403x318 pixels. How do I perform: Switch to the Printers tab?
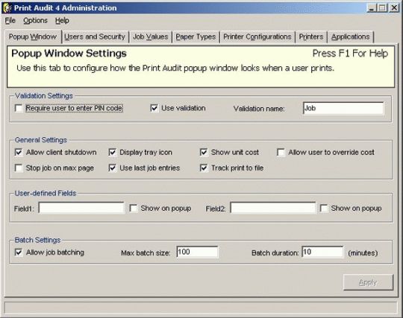(311, 36)
